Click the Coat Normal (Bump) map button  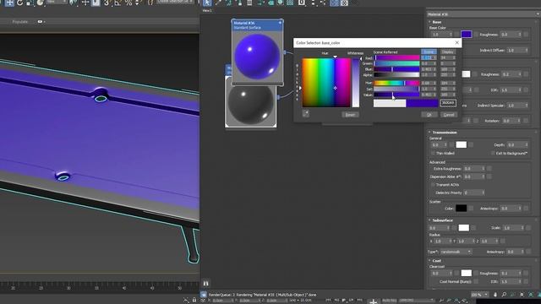point(476,281)
